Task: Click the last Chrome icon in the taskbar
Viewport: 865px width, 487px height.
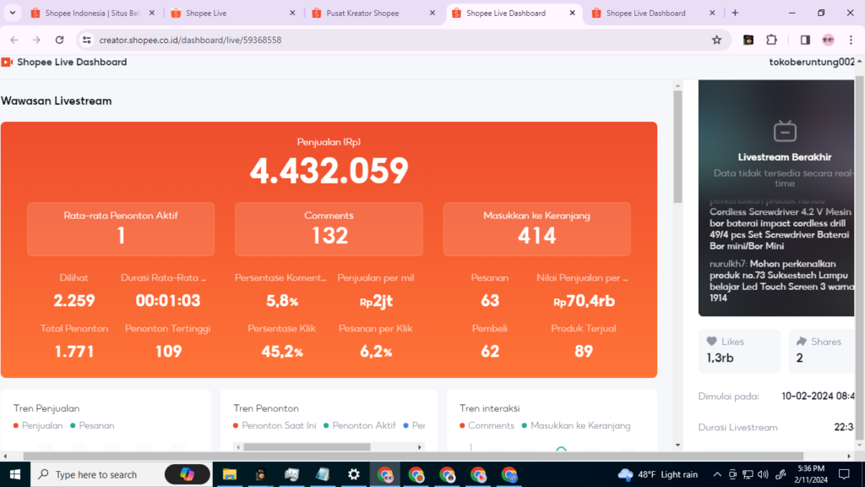Action: coord(509,474)
